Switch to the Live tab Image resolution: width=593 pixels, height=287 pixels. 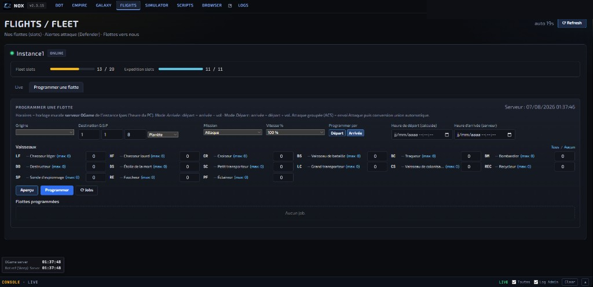pyautogui.click(x=19, y=87)
